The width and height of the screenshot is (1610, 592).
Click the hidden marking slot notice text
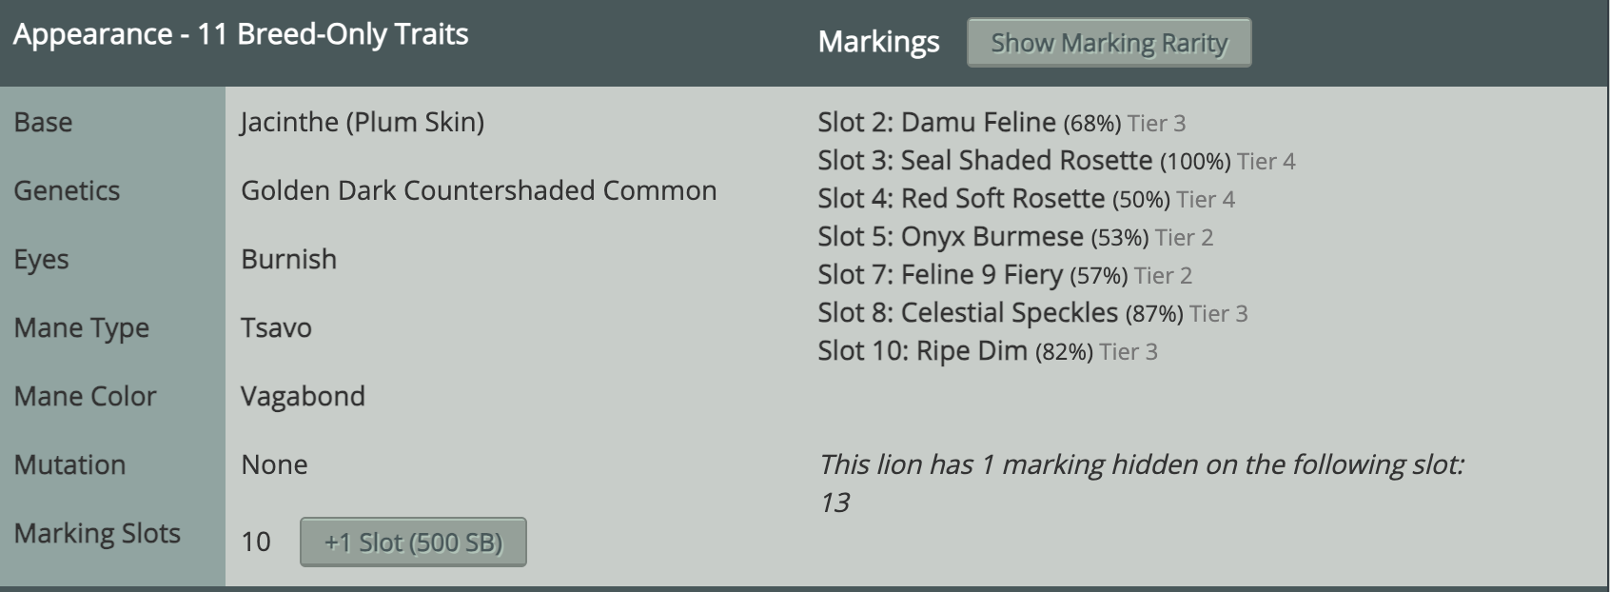pos(1141,483)
